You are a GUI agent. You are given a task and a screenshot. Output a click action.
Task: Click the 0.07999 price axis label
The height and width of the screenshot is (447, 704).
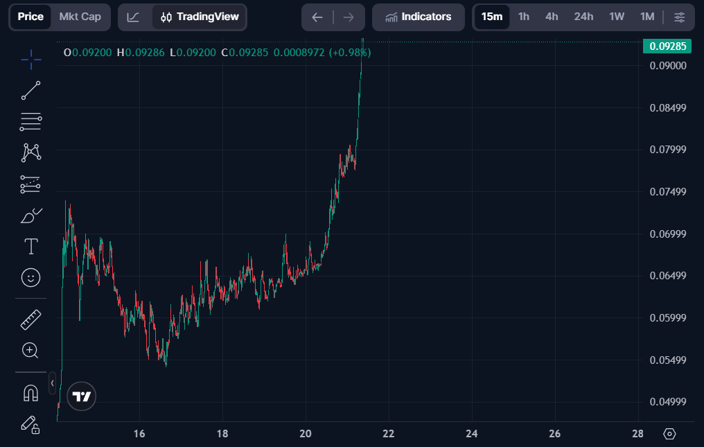click(668, 150)
